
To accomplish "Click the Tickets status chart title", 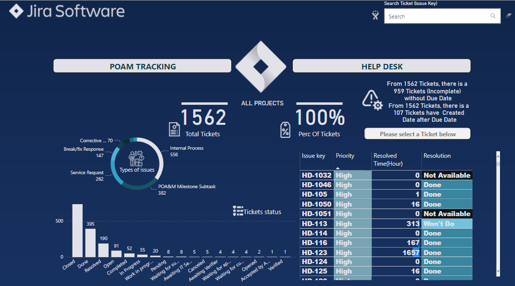I will click(x=262, y=212).
